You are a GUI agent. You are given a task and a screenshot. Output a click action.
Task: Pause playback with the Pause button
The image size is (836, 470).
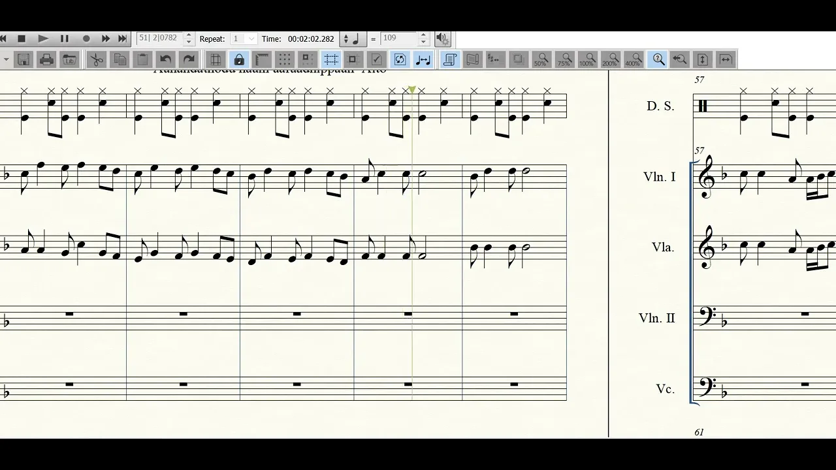(65, 39)
